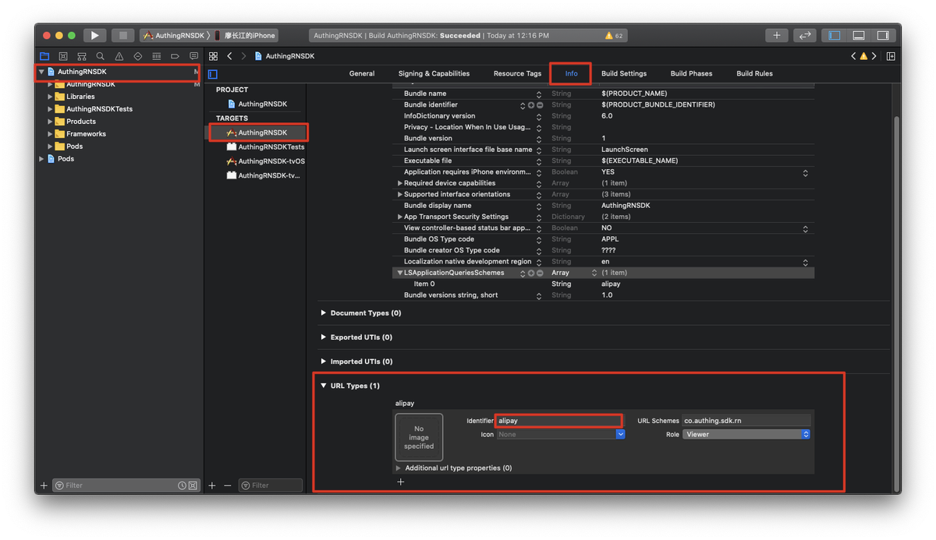This screenshot has width=936, height=540.
Task: Toggle the bottom Debug area panel
Action: point(859,35)
